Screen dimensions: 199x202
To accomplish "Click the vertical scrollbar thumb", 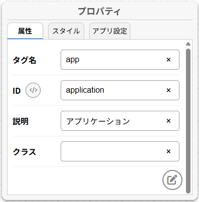I will [188, 121].
